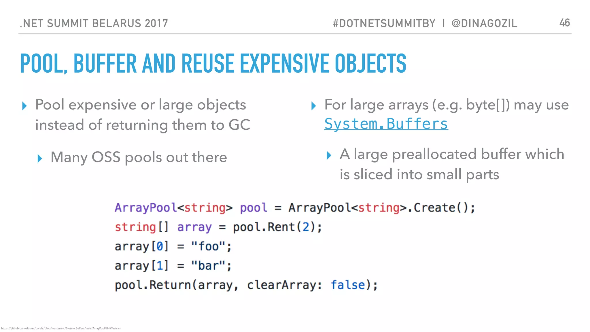Click the '@DINAGOZIL' handle in header
The height and width of the screenshot is (332, 590).
(x=485, y=23)
